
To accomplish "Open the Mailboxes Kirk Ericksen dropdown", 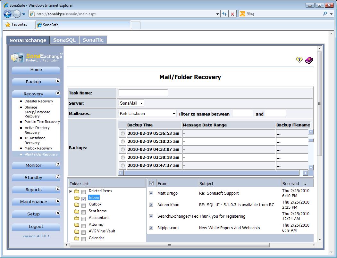I will point(147,114).
